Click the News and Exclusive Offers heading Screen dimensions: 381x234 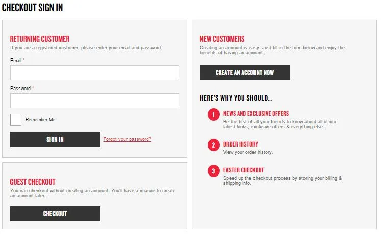tap(256, 114)
